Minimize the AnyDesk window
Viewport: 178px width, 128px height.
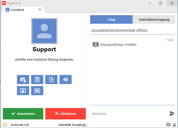click(x=150, y=3)
